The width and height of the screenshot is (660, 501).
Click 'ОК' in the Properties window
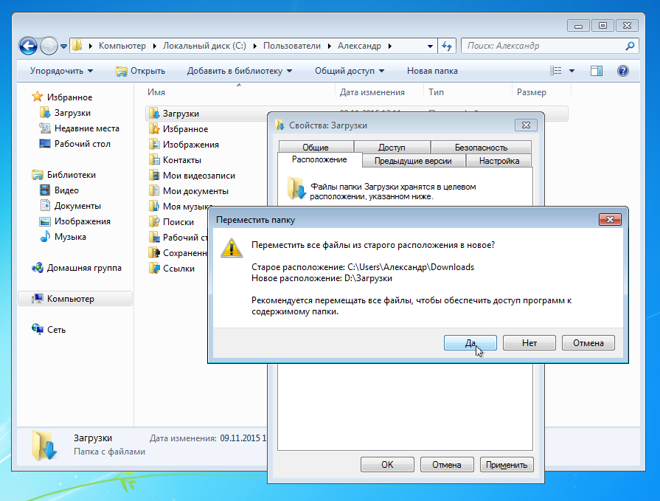[x=387, y=464]
